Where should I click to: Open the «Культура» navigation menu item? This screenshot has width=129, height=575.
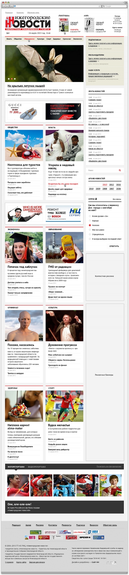41,39
